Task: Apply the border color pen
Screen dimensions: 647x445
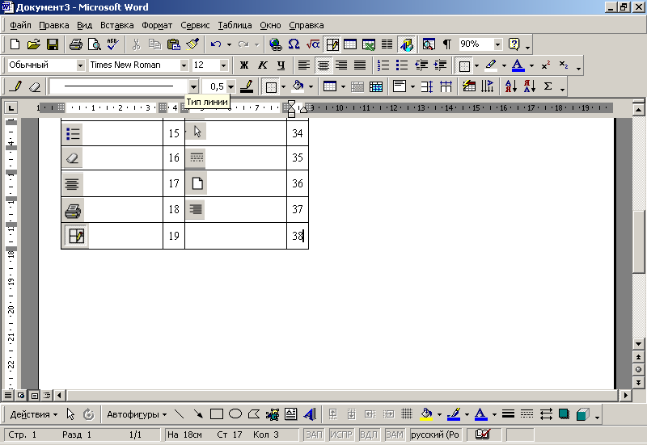Action: pyautogui.click(x=247, y=86)
